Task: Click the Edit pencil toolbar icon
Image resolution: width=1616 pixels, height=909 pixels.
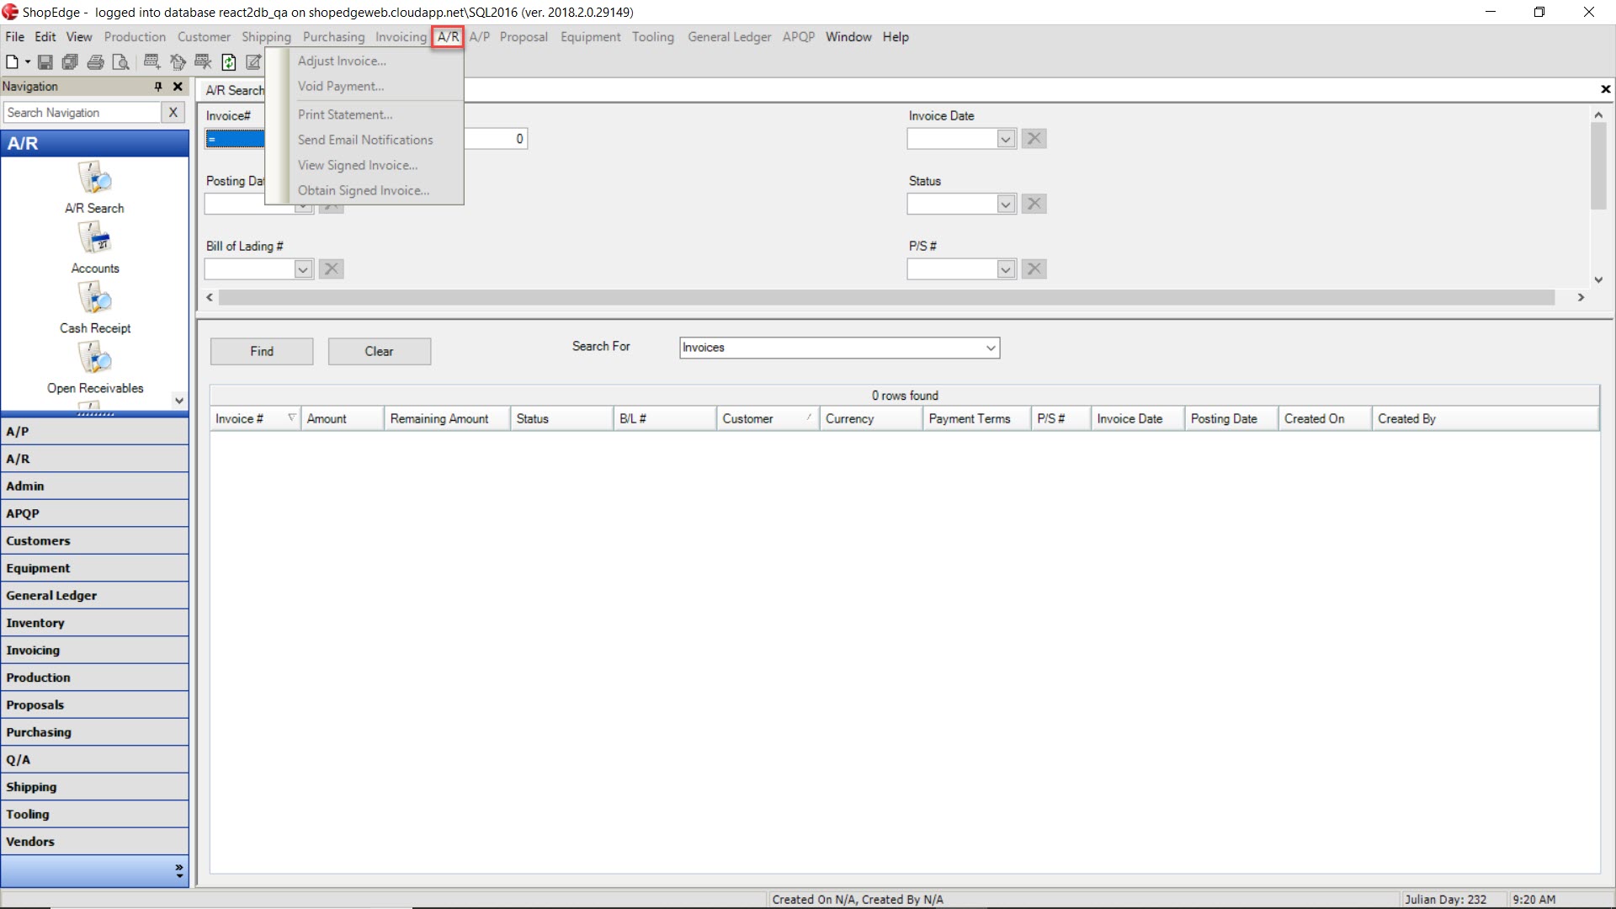Action: click(253, 61)
